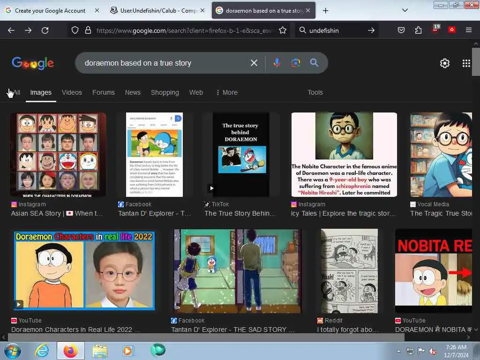Open Doraemon Characters in real life 2022 thumbnail

84,271
